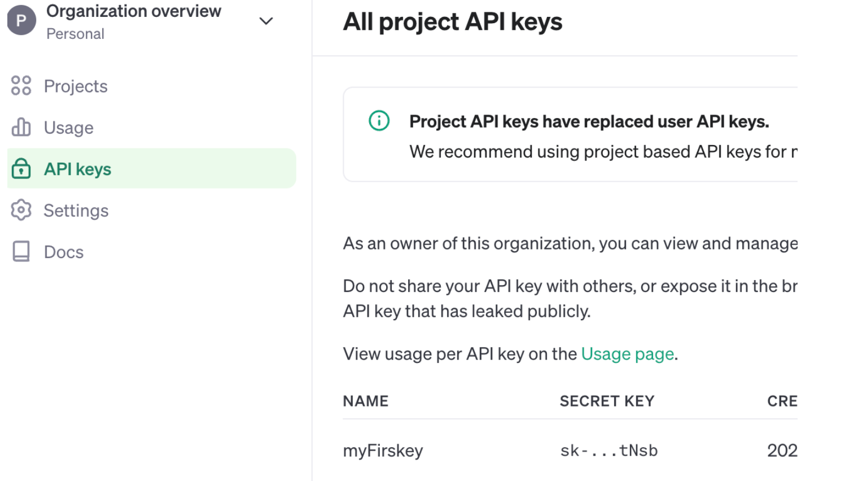Click the sk-...tNsb secret key value
The height and width of the screenshot is (481, 867).
coord(608,451)
